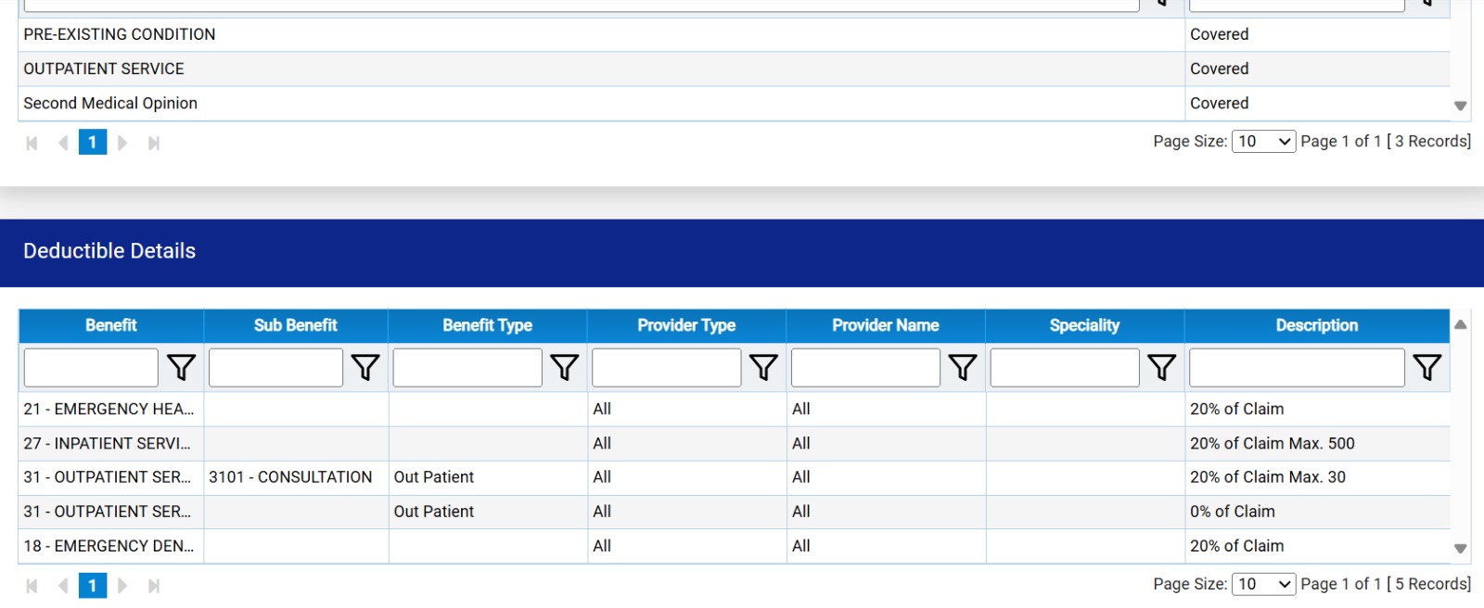Viewport: 1484px width, 608px height.
Task: Open Page Size dropdown of upper coverage grid
Action: tap(1263, 141)
